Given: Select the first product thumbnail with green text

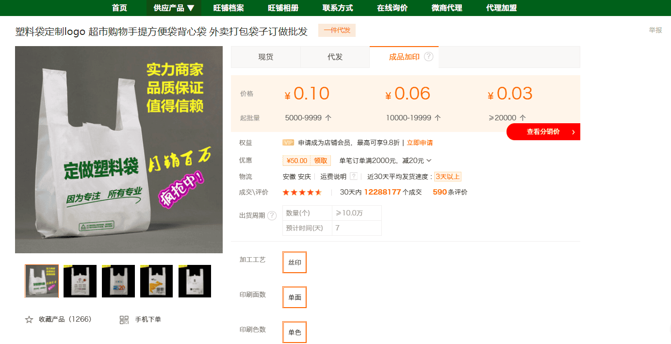Looking at the screenshot, I should coord(42,281).
